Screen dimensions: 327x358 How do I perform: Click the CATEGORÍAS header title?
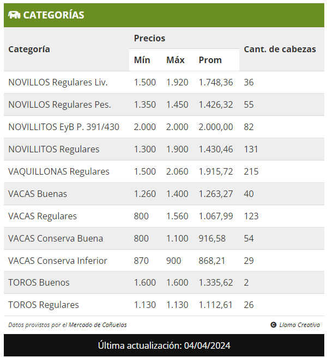tap(53, 15)
